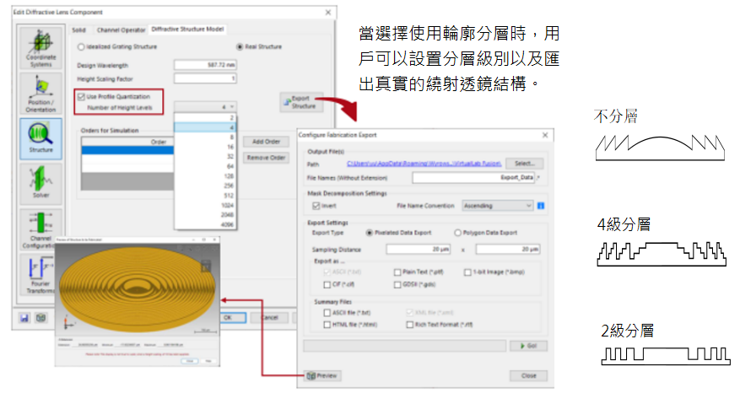Screen dimensions: 740x393
Task: Select the Structure page icon
Action: click(x=41, y=137)
